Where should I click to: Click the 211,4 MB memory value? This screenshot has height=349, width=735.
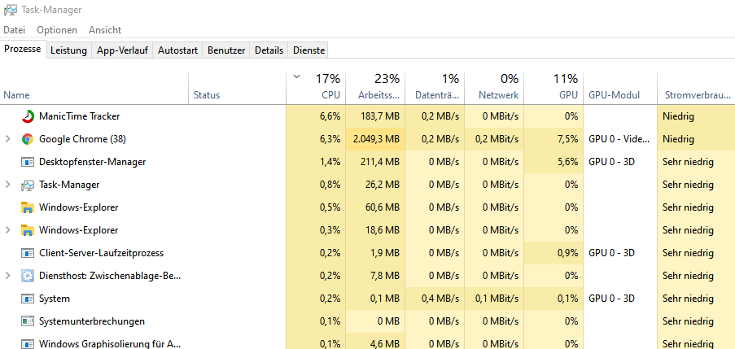[x=381, y=162]
